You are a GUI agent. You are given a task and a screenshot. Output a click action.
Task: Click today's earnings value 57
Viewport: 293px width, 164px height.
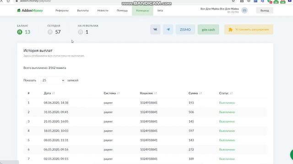(x=58, y=32)
